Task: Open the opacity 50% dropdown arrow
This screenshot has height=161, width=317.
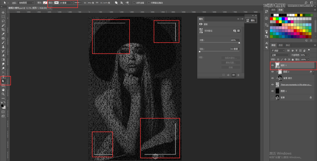Action: click(308, 55)
